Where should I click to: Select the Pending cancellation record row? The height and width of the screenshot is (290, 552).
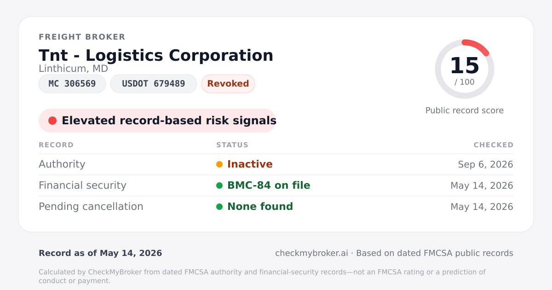276,207
